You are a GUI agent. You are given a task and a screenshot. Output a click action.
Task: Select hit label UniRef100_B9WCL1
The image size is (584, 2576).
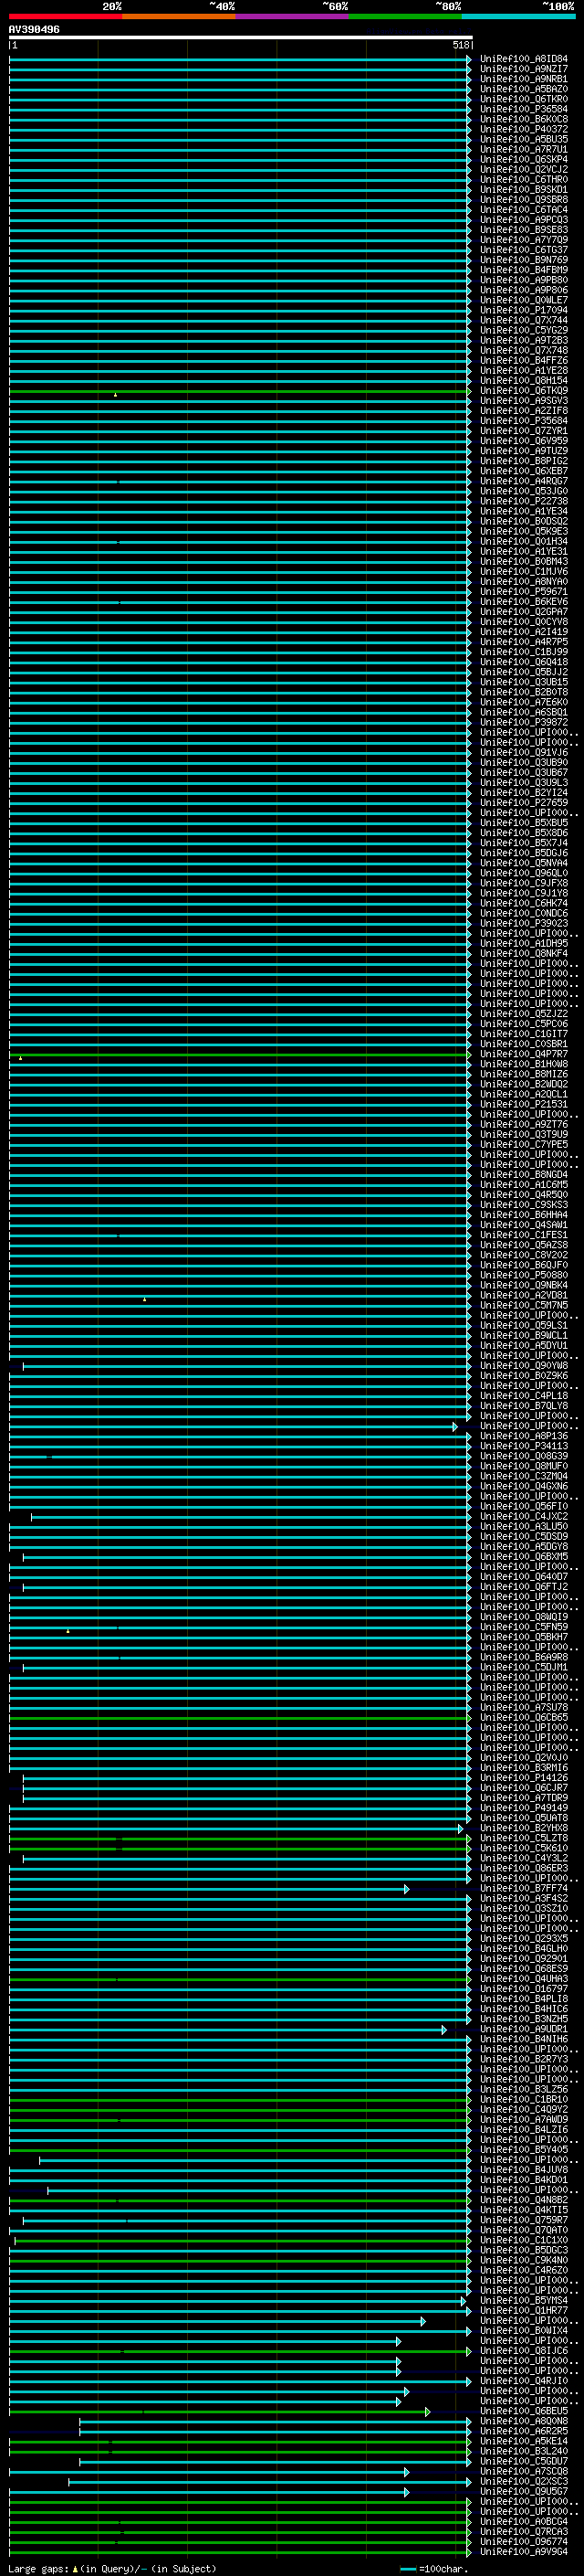pyautogui.click(x=524, y=1335)
